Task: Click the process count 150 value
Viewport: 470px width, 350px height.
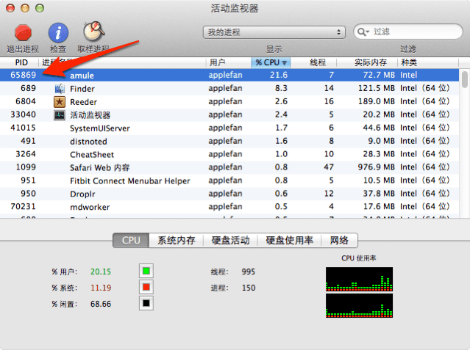Action: [x=249, y=288]
